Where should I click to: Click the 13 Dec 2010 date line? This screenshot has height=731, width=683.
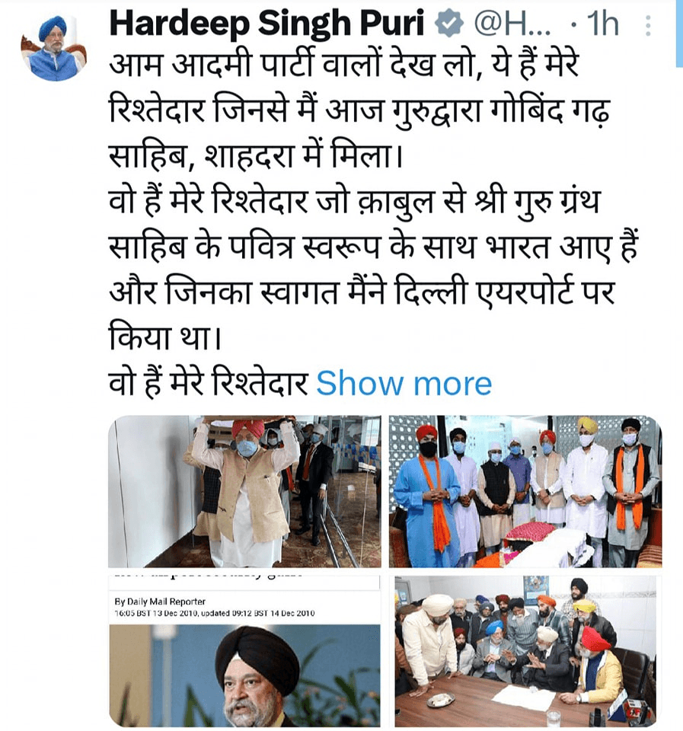coord(215,613)
